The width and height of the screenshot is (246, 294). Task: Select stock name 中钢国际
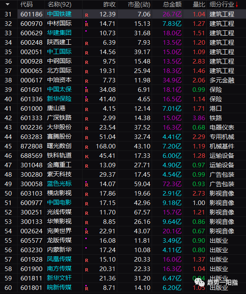59,61
